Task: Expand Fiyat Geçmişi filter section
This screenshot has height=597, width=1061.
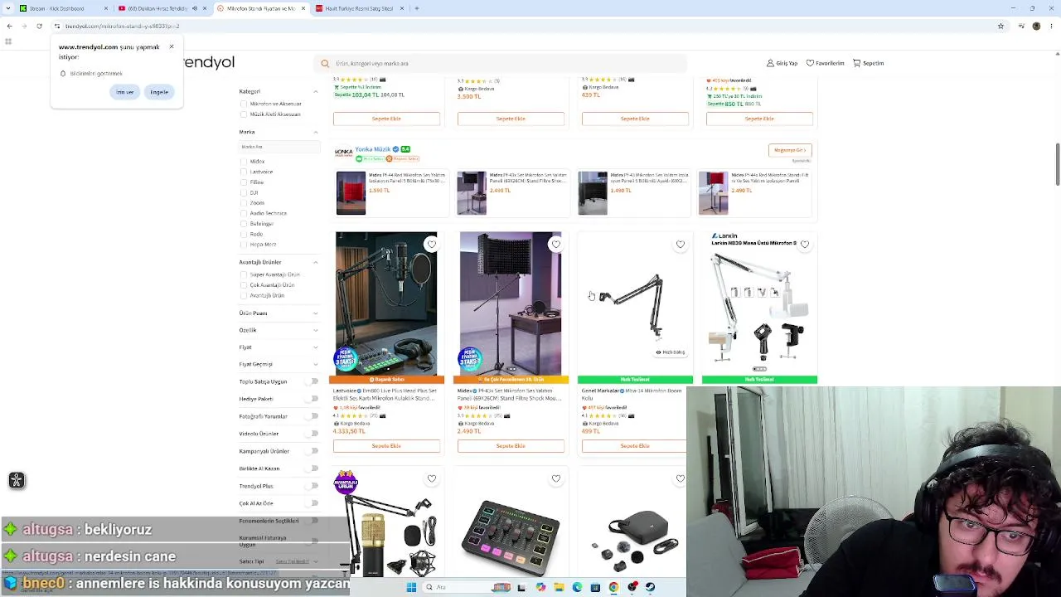Action: 315,364
